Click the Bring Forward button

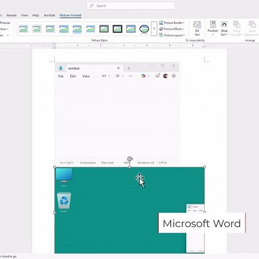tap(237, 28)
